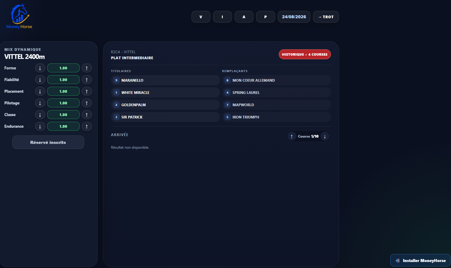
Task: Click the Forme value field 1.00
Action: 63,68
